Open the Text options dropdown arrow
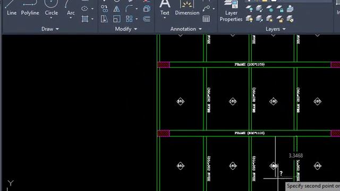 (x=165, y=18)
